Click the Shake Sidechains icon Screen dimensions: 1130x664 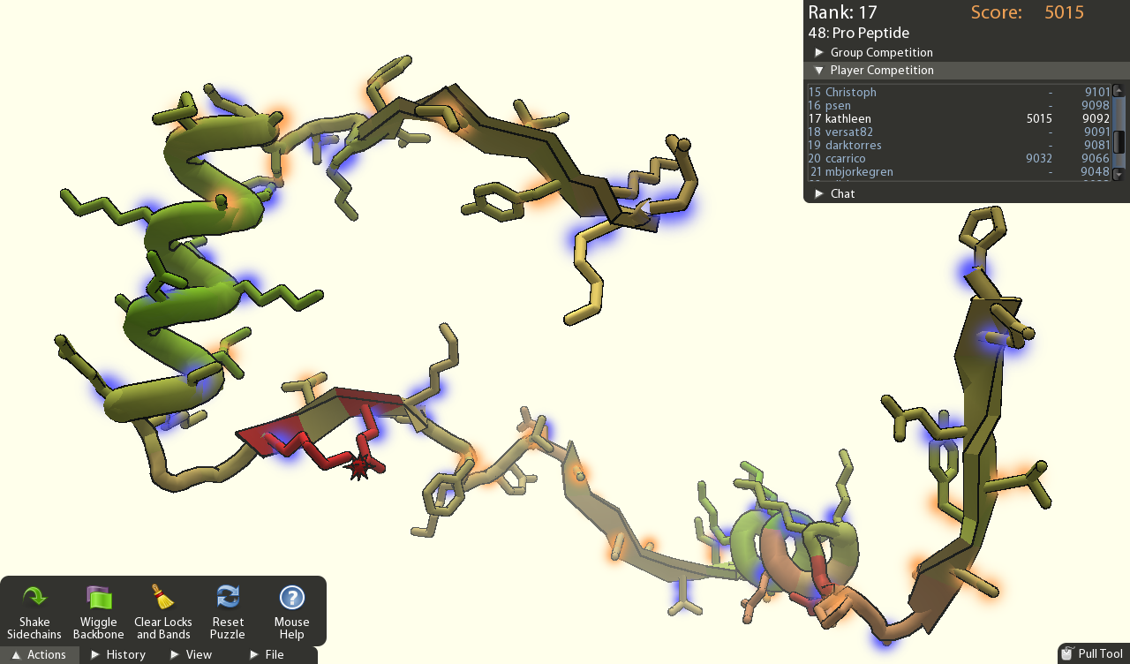pos(34,599)
